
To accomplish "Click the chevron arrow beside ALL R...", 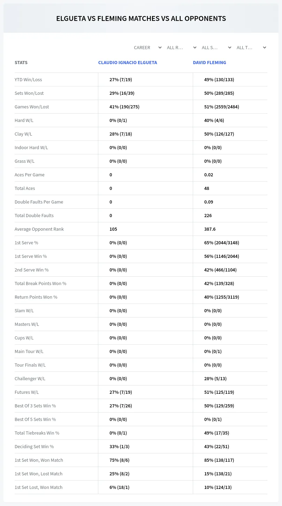I will (195, 47).
